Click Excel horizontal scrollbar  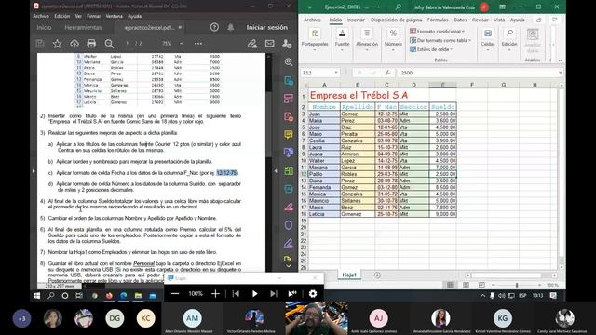[x=511, y=275]
